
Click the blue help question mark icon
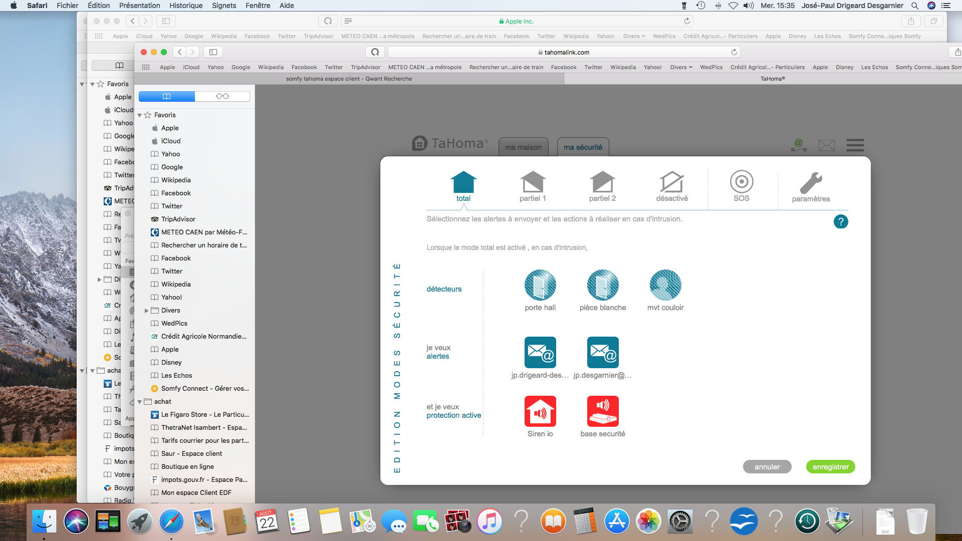tap(840, 221)
